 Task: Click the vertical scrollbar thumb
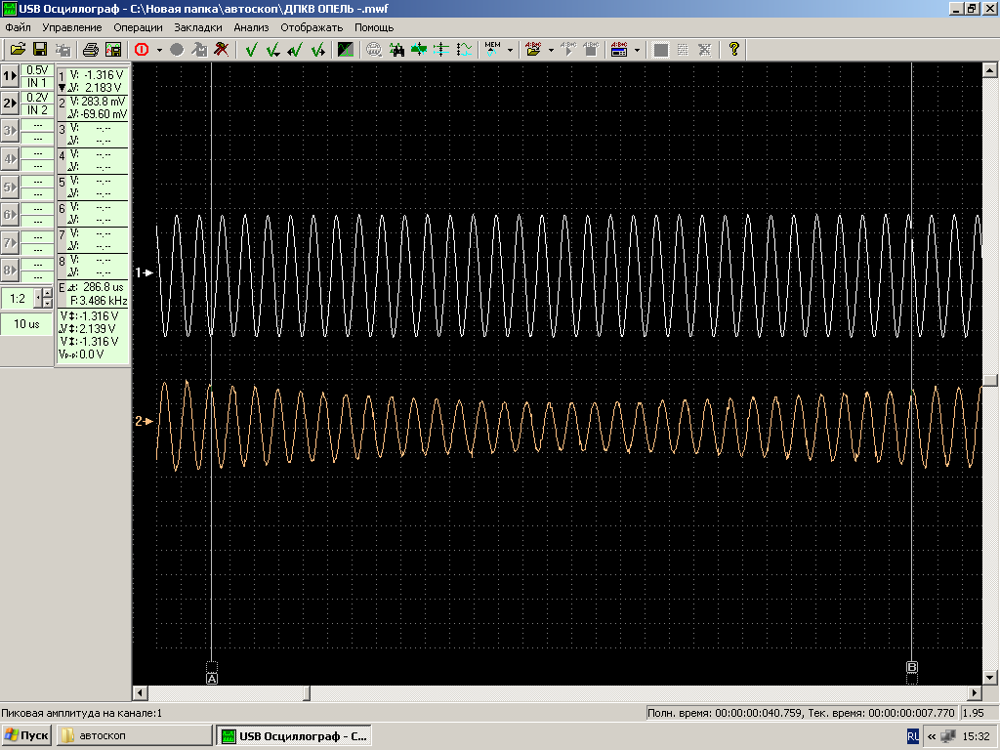click(990, 380)
